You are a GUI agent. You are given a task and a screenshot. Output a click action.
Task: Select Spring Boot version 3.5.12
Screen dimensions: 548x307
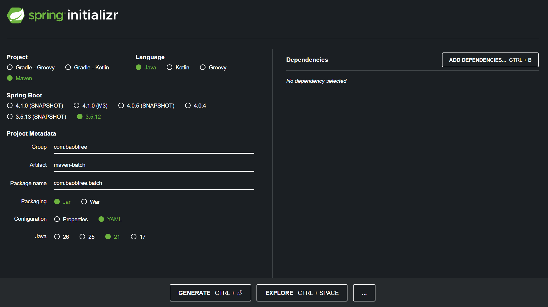[x=89, y=117]
